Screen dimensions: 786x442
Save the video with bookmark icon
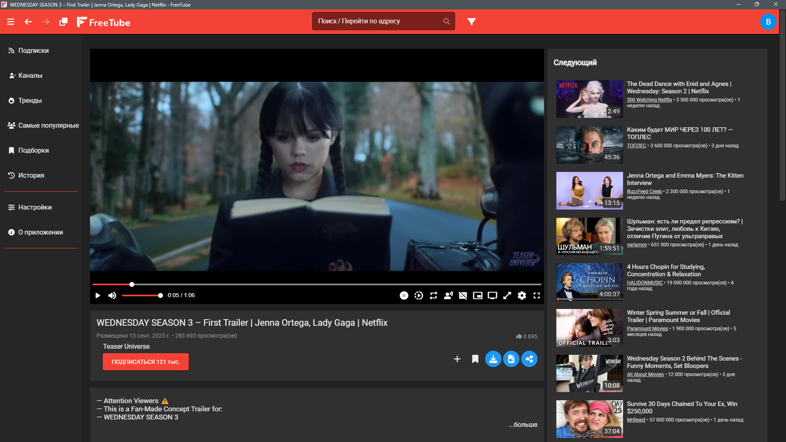pos(475,359)
